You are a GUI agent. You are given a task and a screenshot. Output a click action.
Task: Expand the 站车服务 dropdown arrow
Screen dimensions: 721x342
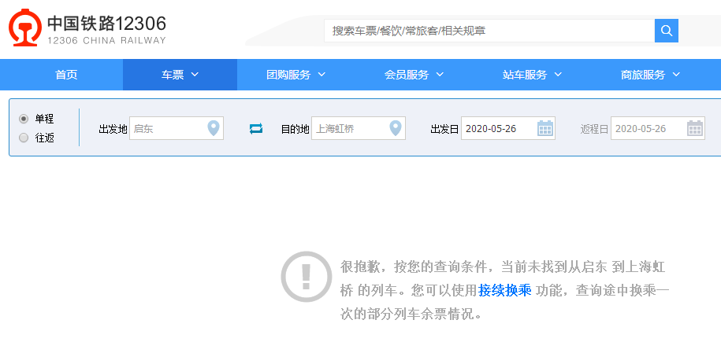(x=558, y=75)
